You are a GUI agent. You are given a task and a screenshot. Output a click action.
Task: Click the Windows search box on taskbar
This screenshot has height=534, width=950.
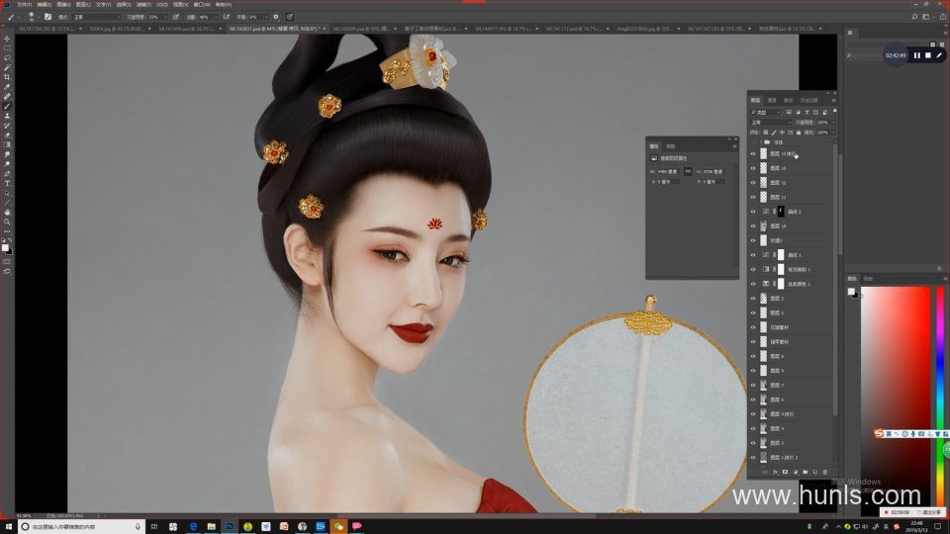coord(81,527)
